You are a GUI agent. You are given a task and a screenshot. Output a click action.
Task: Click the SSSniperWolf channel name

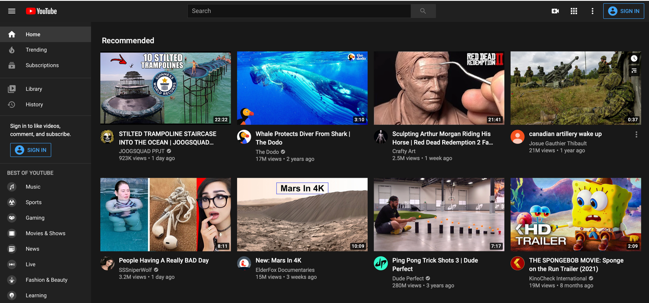pyautogui.click(x=135, y=270)
